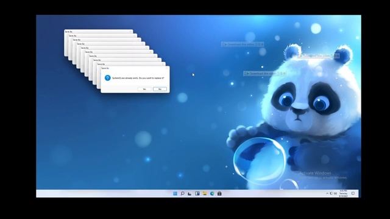Close the frontmost Save As dialog
Image resolution: width=390 pixels, height=219 pixels.
[166, 68]
